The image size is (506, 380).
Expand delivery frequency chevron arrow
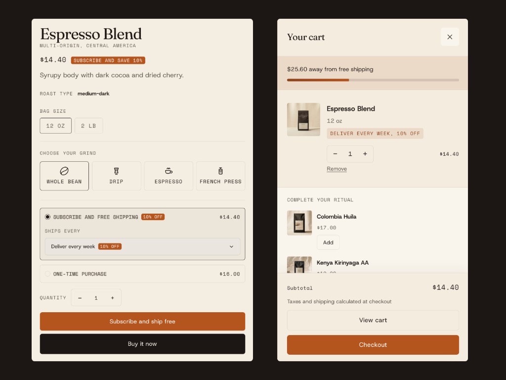tap(231, 246)
